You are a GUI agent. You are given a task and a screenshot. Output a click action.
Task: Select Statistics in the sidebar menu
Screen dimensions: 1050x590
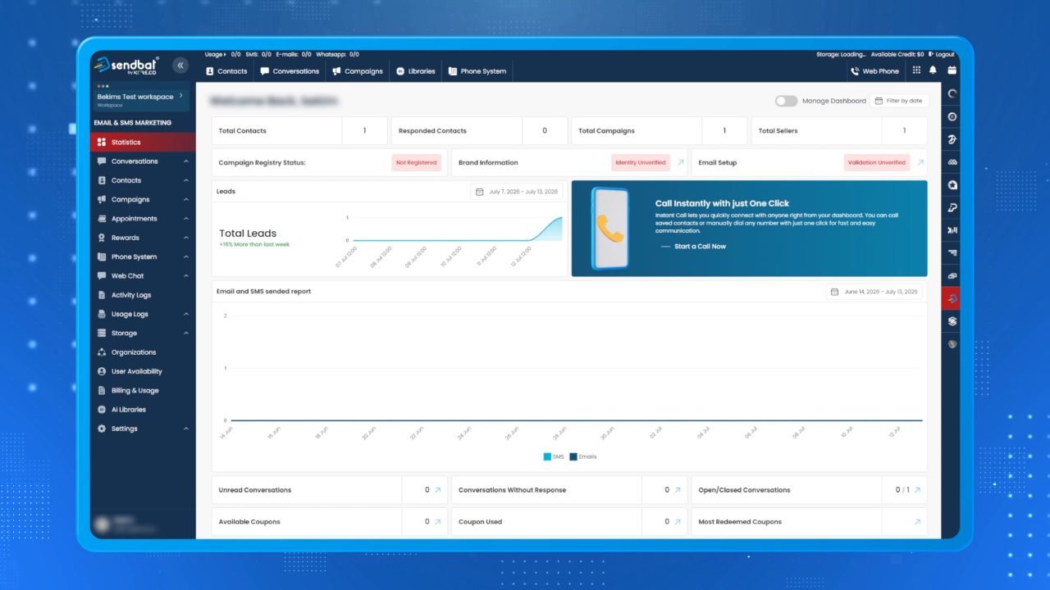click(144, 143)
